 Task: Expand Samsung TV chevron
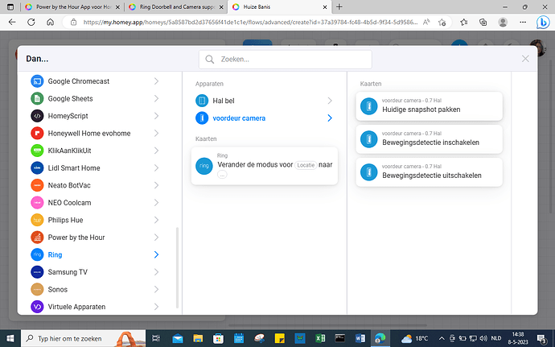(x=157, y=272)
